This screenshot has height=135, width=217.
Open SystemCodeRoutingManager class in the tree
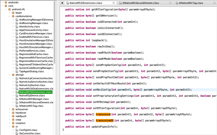coord(36,68)
